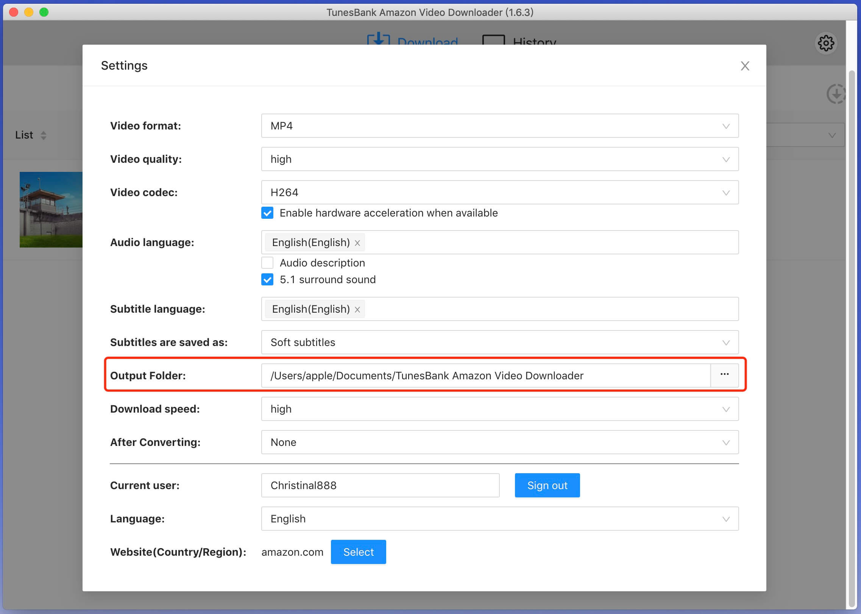The width and height of the screenshot is (861, 614).
Task: Click the Settings dialog title
Action: [124, 65]
